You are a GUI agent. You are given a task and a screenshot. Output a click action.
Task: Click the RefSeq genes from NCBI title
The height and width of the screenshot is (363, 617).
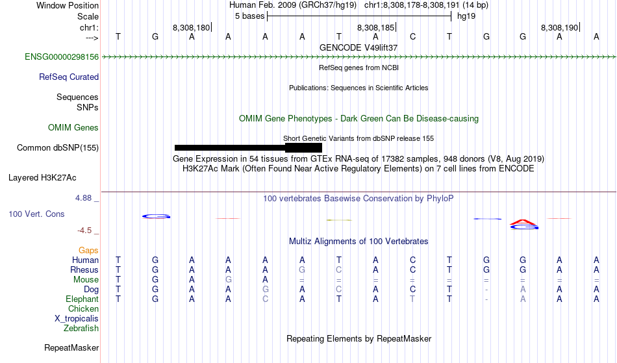pos(359,68)
